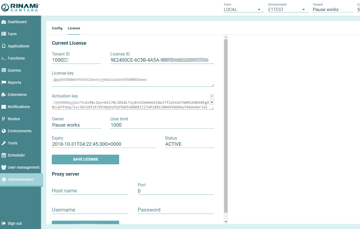This screenshot has height=229, width=360.
Task: Open User management in sidebar
Action: (x=23, y=167)
